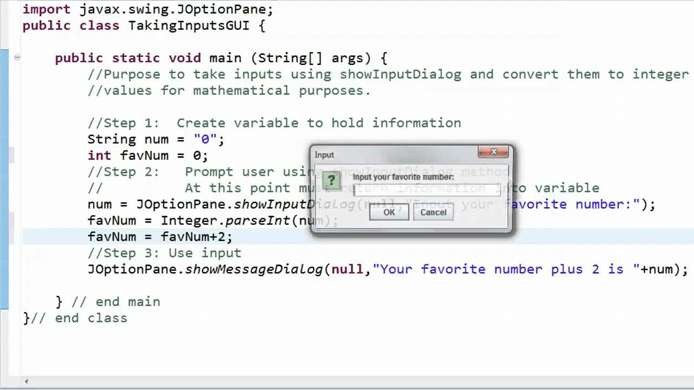
Task: Close the Input dialog with X
Action: pyautogui.click(x=493, y=152)
